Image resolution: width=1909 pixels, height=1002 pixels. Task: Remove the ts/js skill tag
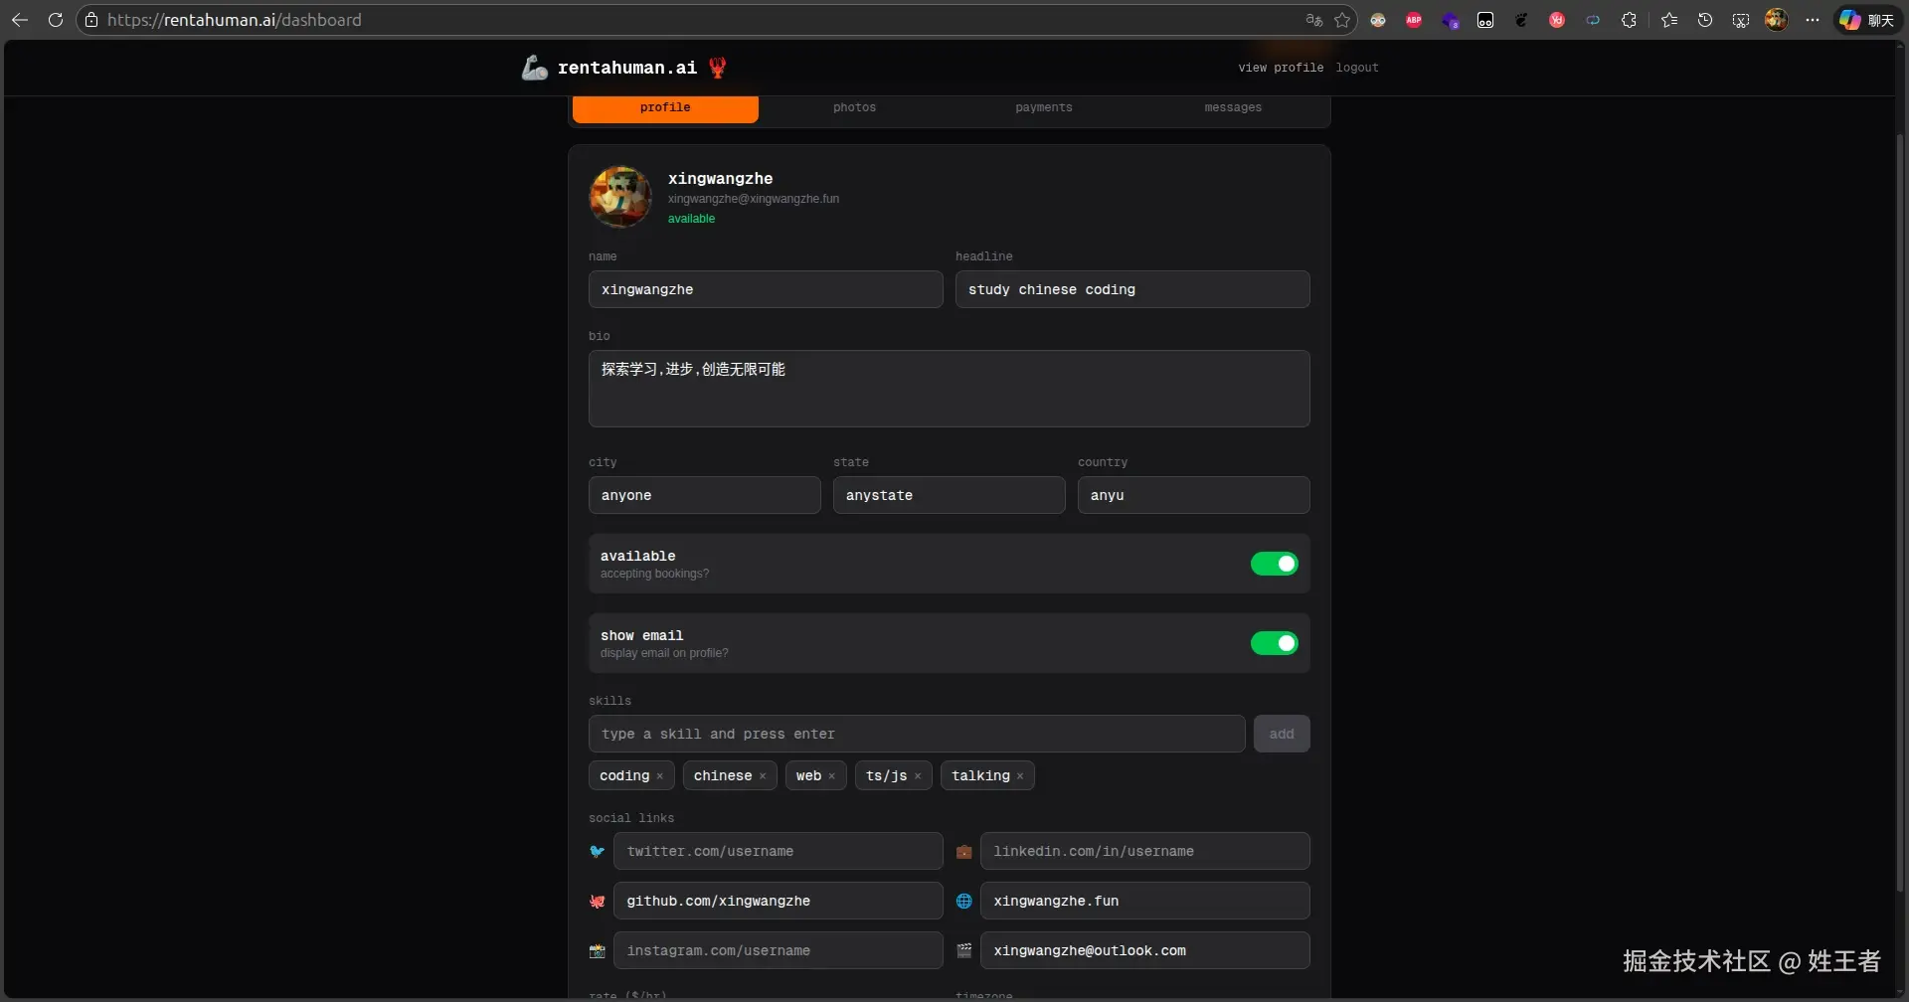point(918,776)
